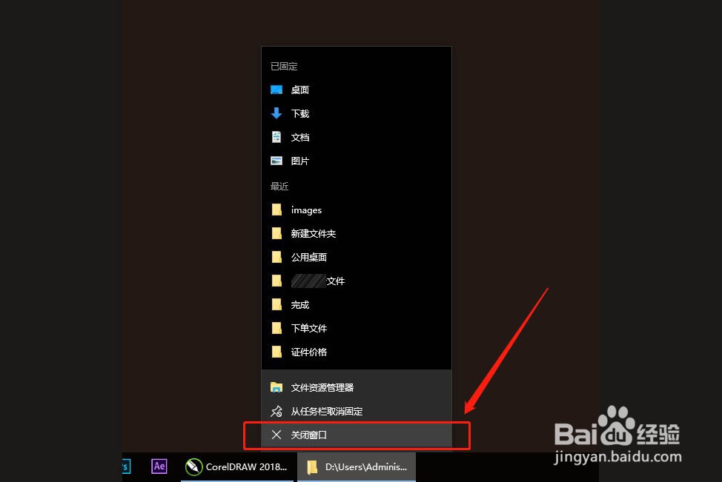Viewport: 722px width, 482px height.
Task: Click the blue desktop icon beside 桌面
Action: click(x=276, y=90)
